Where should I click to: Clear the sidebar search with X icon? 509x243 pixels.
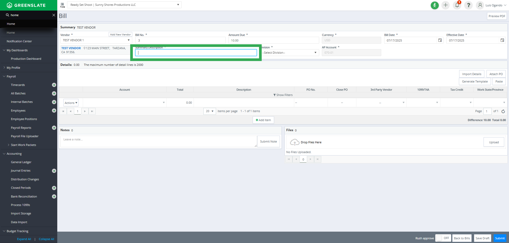(x=54, y=15)
